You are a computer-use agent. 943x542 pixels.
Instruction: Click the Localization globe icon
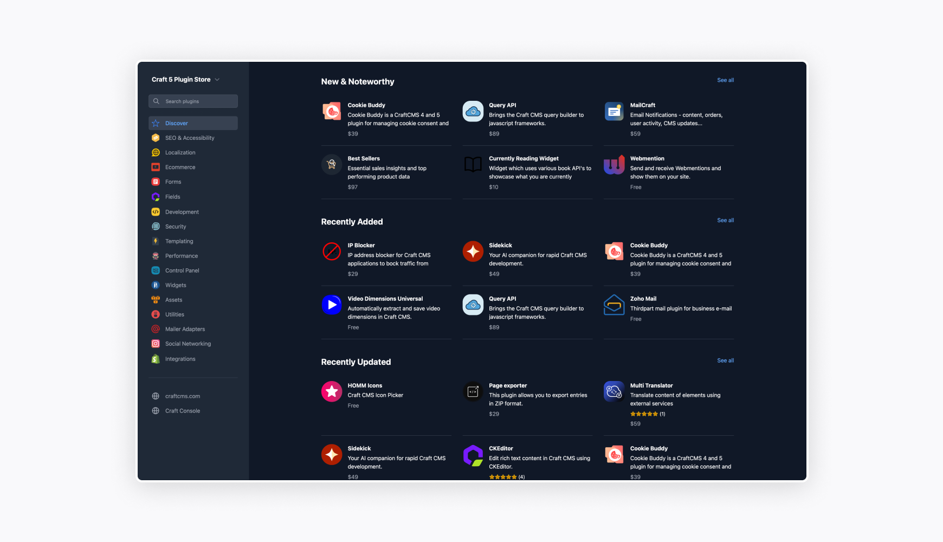coord(156,153)
